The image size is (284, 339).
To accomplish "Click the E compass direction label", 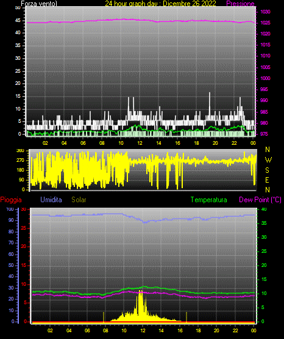I will (267, 180).
